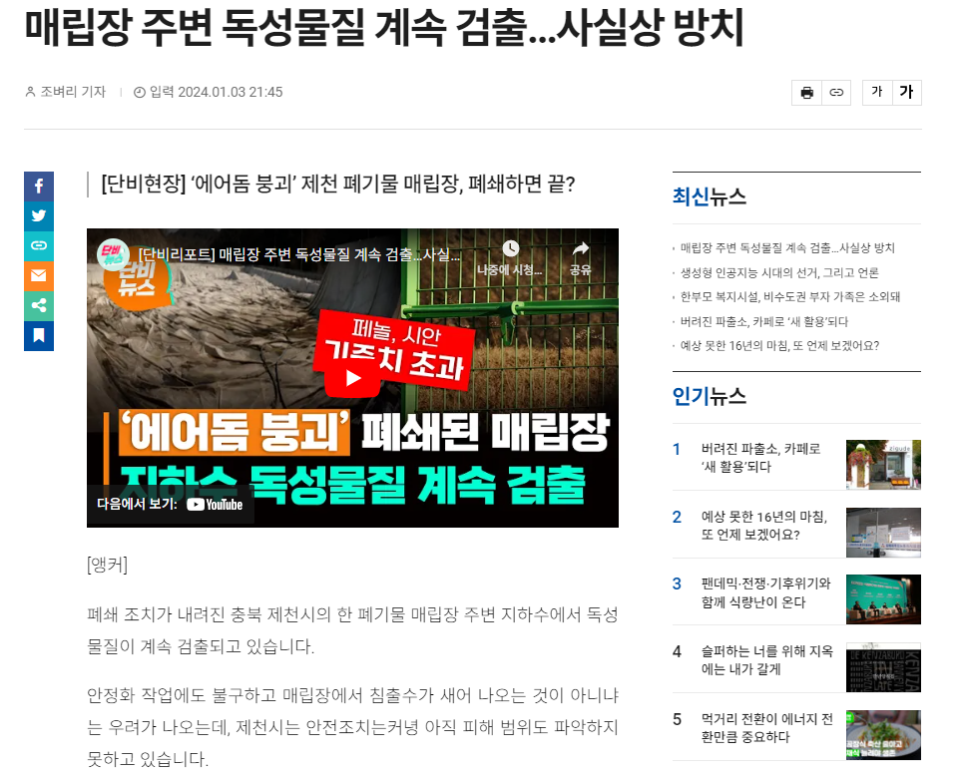Play the embedded YouTube video
964x776 pixels.
[352, 378]
